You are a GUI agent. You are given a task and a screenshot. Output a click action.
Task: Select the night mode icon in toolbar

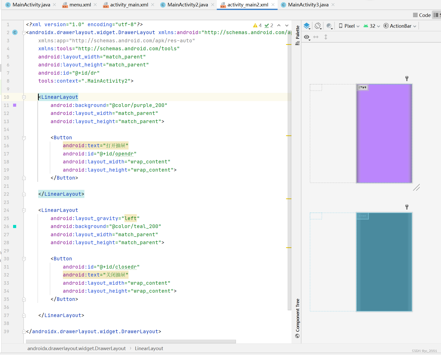329,26
